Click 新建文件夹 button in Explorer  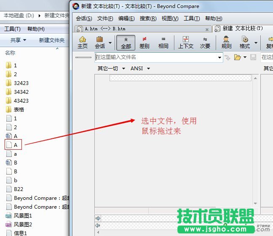pyautogui.click(x=52, y=40)
